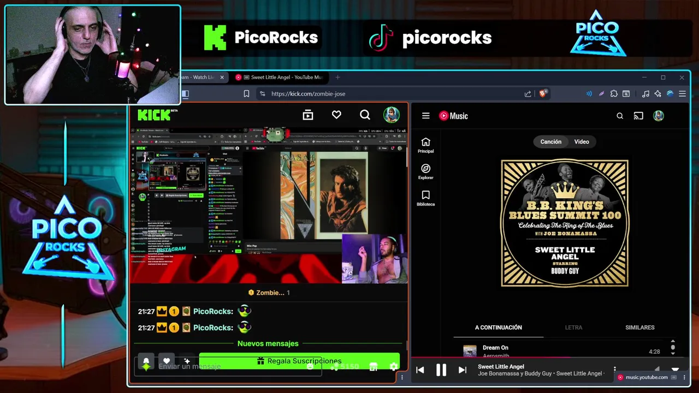Pause the current song

(x=441, y=370)
